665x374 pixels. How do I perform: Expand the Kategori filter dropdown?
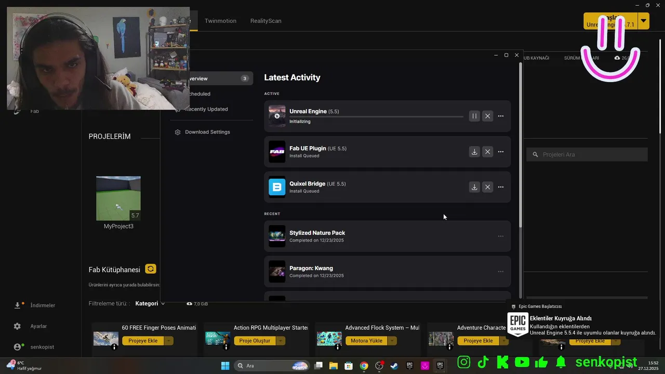(150, 303)
